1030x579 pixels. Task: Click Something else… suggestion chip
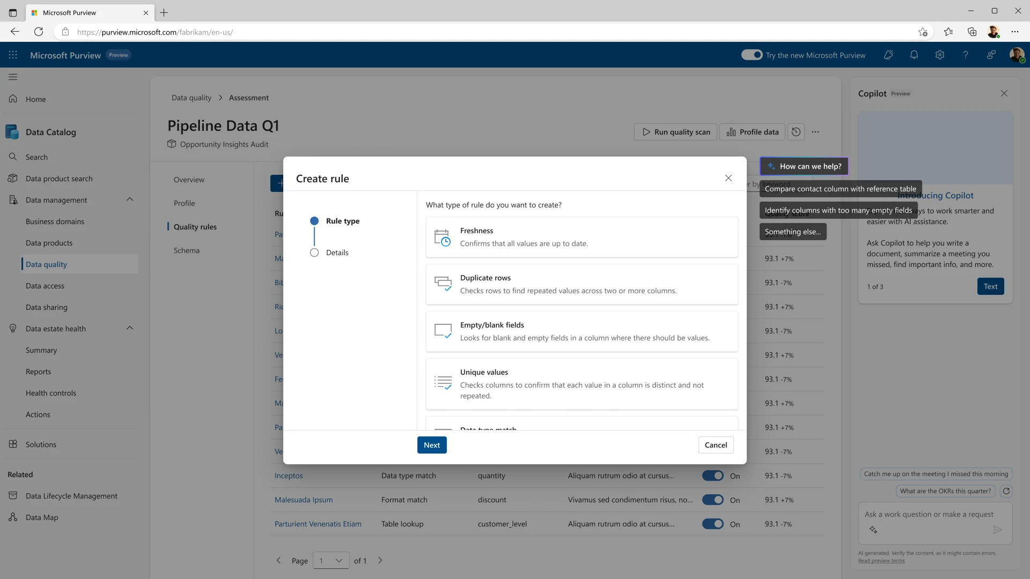793,232
